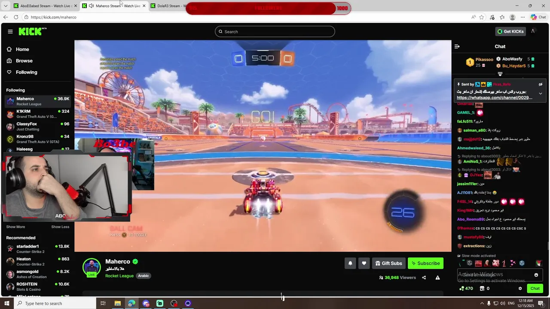Open Copilot Chat in browser
The height and width of the screenshot is (309, 550).
[x=538, y=17]
